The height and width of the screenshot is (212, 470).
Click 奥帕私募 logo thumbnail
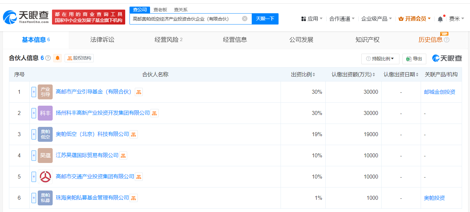[x=45, y=198]
